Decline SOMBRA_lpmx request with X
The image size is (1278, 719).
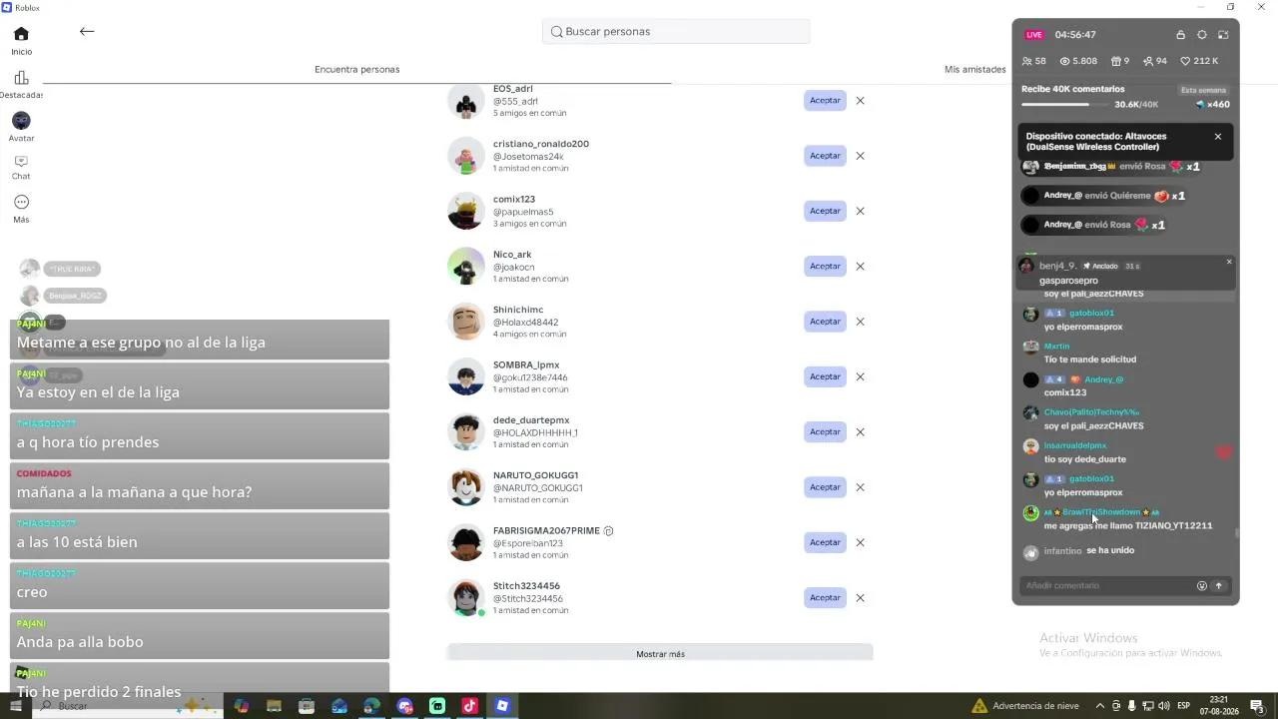tap(860, 376)
